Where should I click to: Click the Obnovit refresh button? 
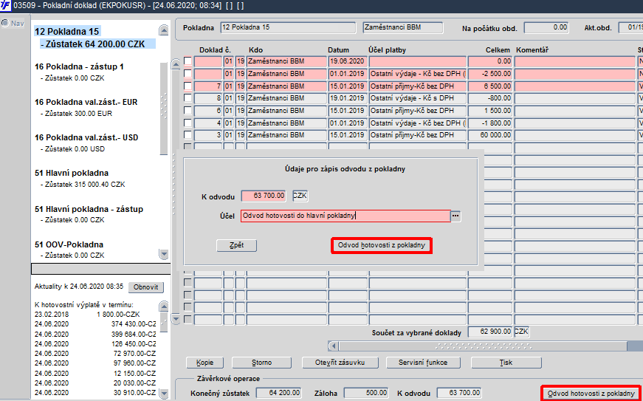coord(146,287)
